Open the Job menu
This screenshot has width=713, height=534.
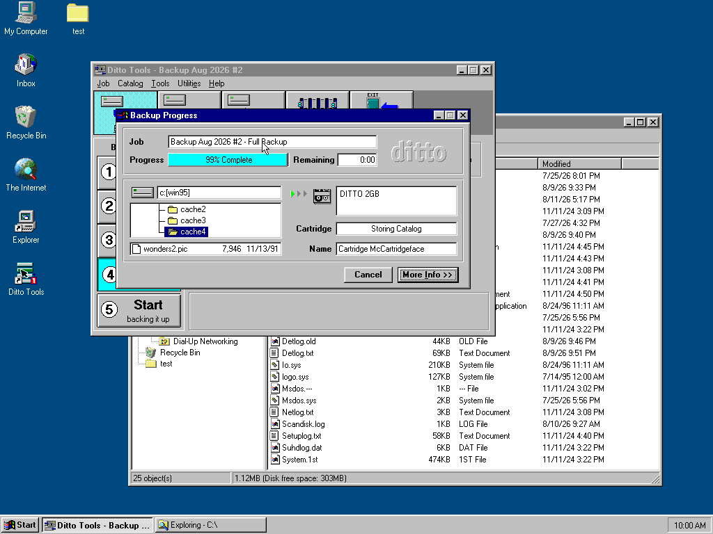[103, 83]
